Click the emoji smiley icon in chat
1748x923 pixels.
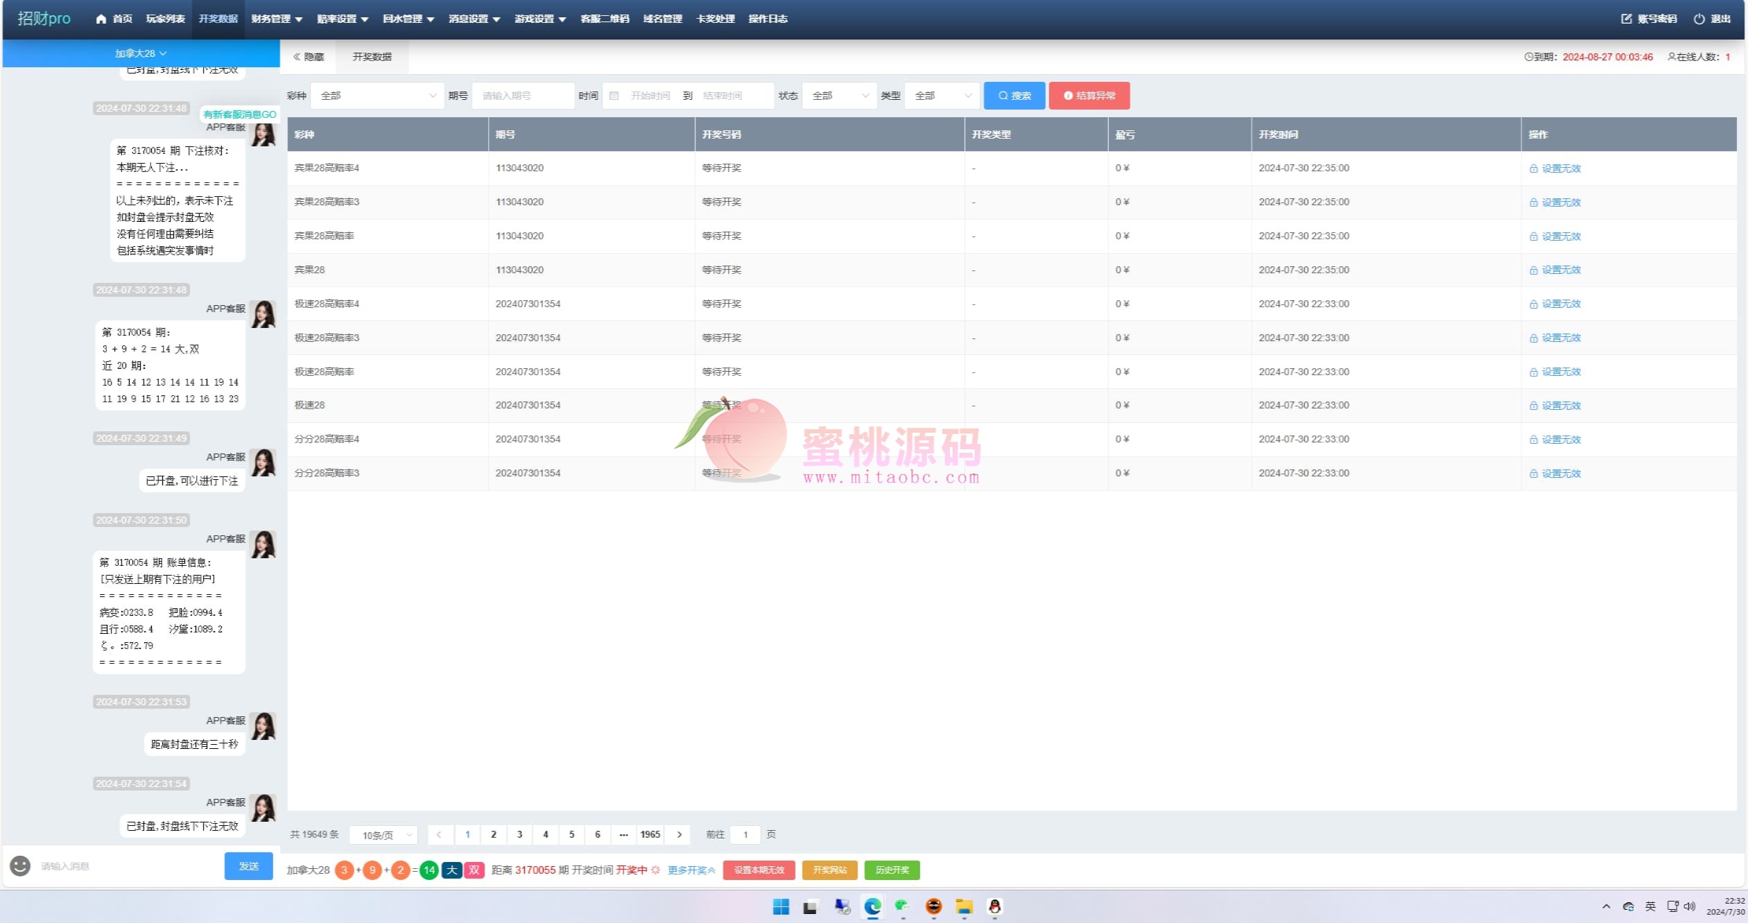20,865
